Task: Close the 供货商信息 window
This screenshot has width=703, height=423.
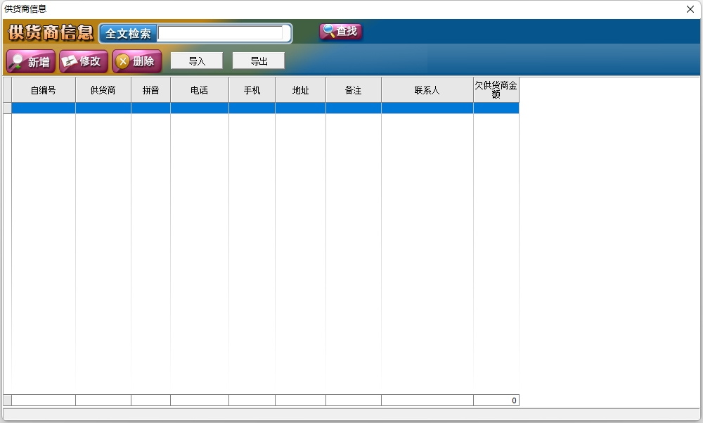Action: point(690,9)
